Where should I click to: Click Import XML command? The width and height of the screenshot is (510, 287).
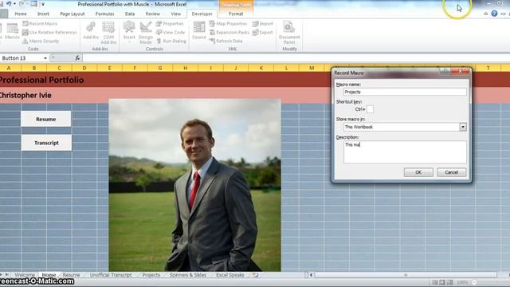[x=263, y=24]
